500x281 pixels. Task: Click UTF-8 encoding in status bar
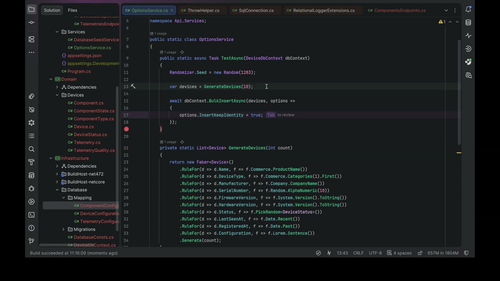click(x=375, y=253)
